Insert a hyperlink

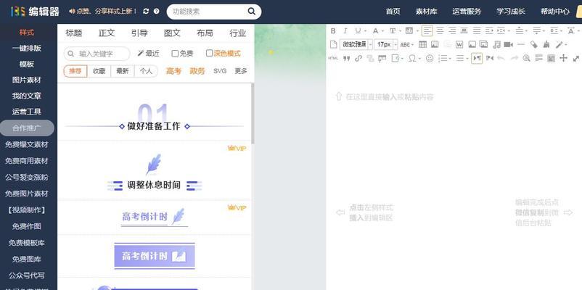[x=358, y=58]
